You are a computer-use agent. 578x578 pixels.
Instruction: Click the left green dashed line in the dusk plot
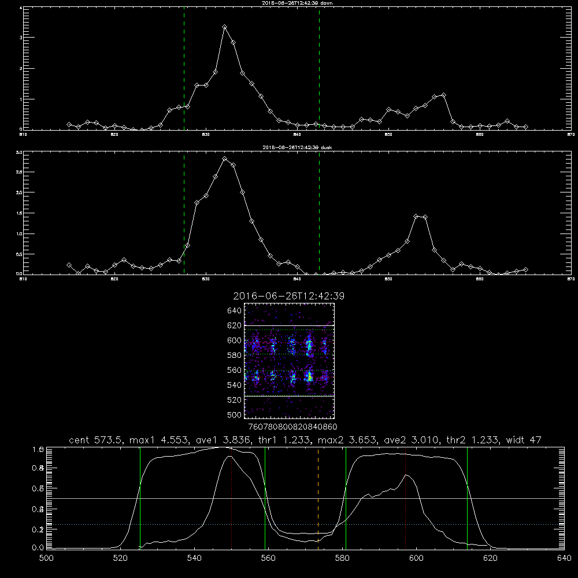pos(184,213)
